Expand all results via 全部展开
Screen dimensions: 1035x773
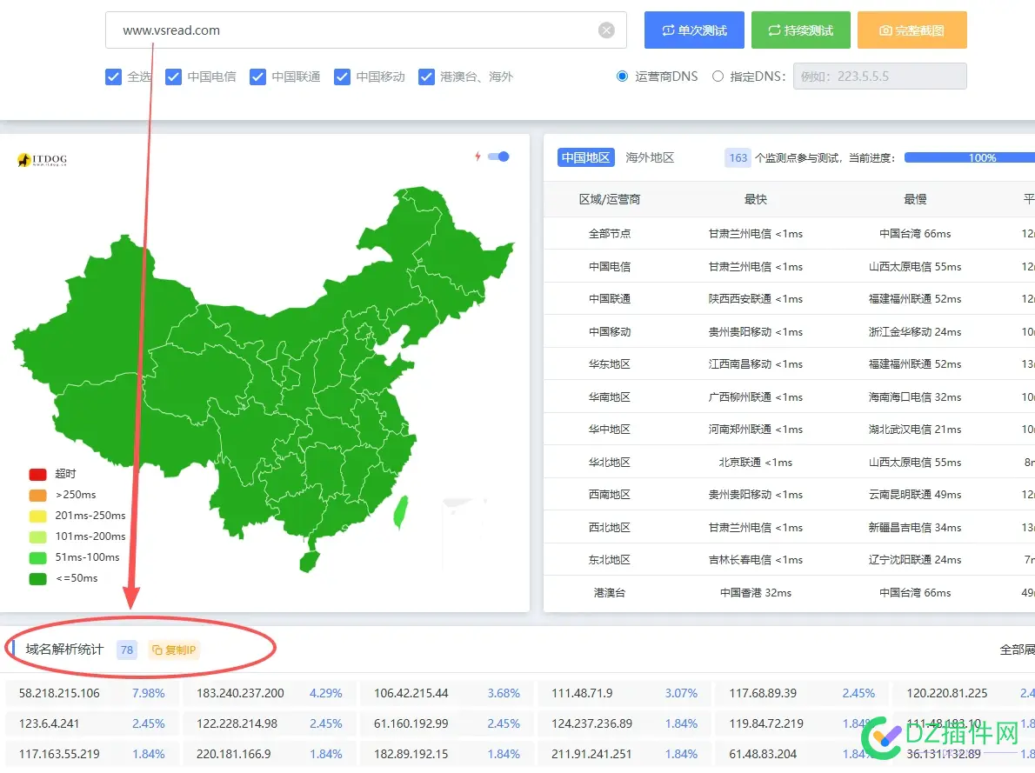tap(1016, 650)
